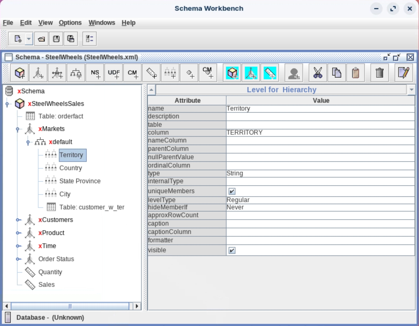
Task: Click the Add Dimension toolbar icon
Action: [x=38, y=73]
